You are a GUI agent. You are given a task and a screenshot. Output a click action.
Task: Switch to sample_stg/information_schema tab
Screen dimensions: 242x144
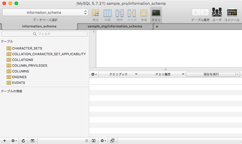tap(115, 26)
